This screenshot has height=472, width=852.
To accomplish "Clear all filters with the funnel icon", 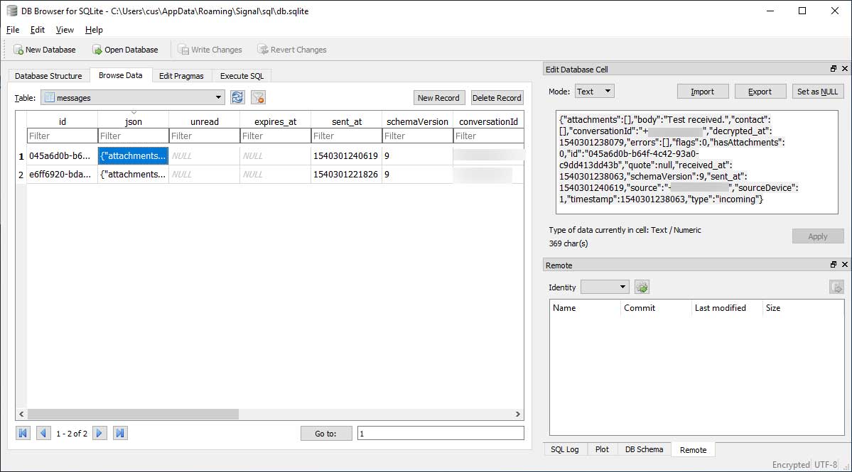I will click(258, 98).
